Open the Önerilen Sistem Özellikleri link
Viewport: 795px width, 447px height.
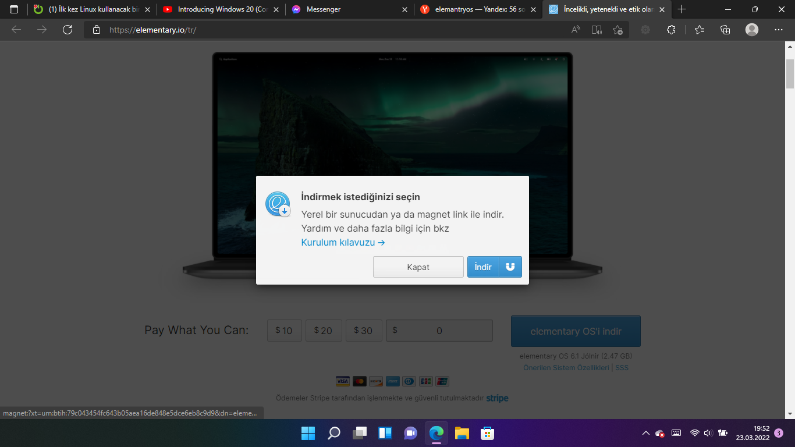tap(566, 368)
